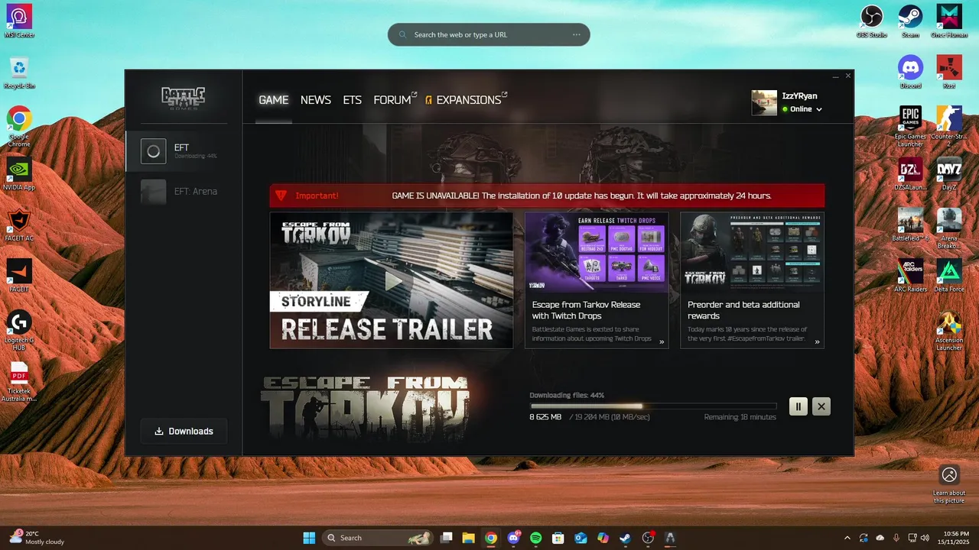The image size is (979, 550).
Task: Switch to the GAME tab
Action: [x=274, y=100]
